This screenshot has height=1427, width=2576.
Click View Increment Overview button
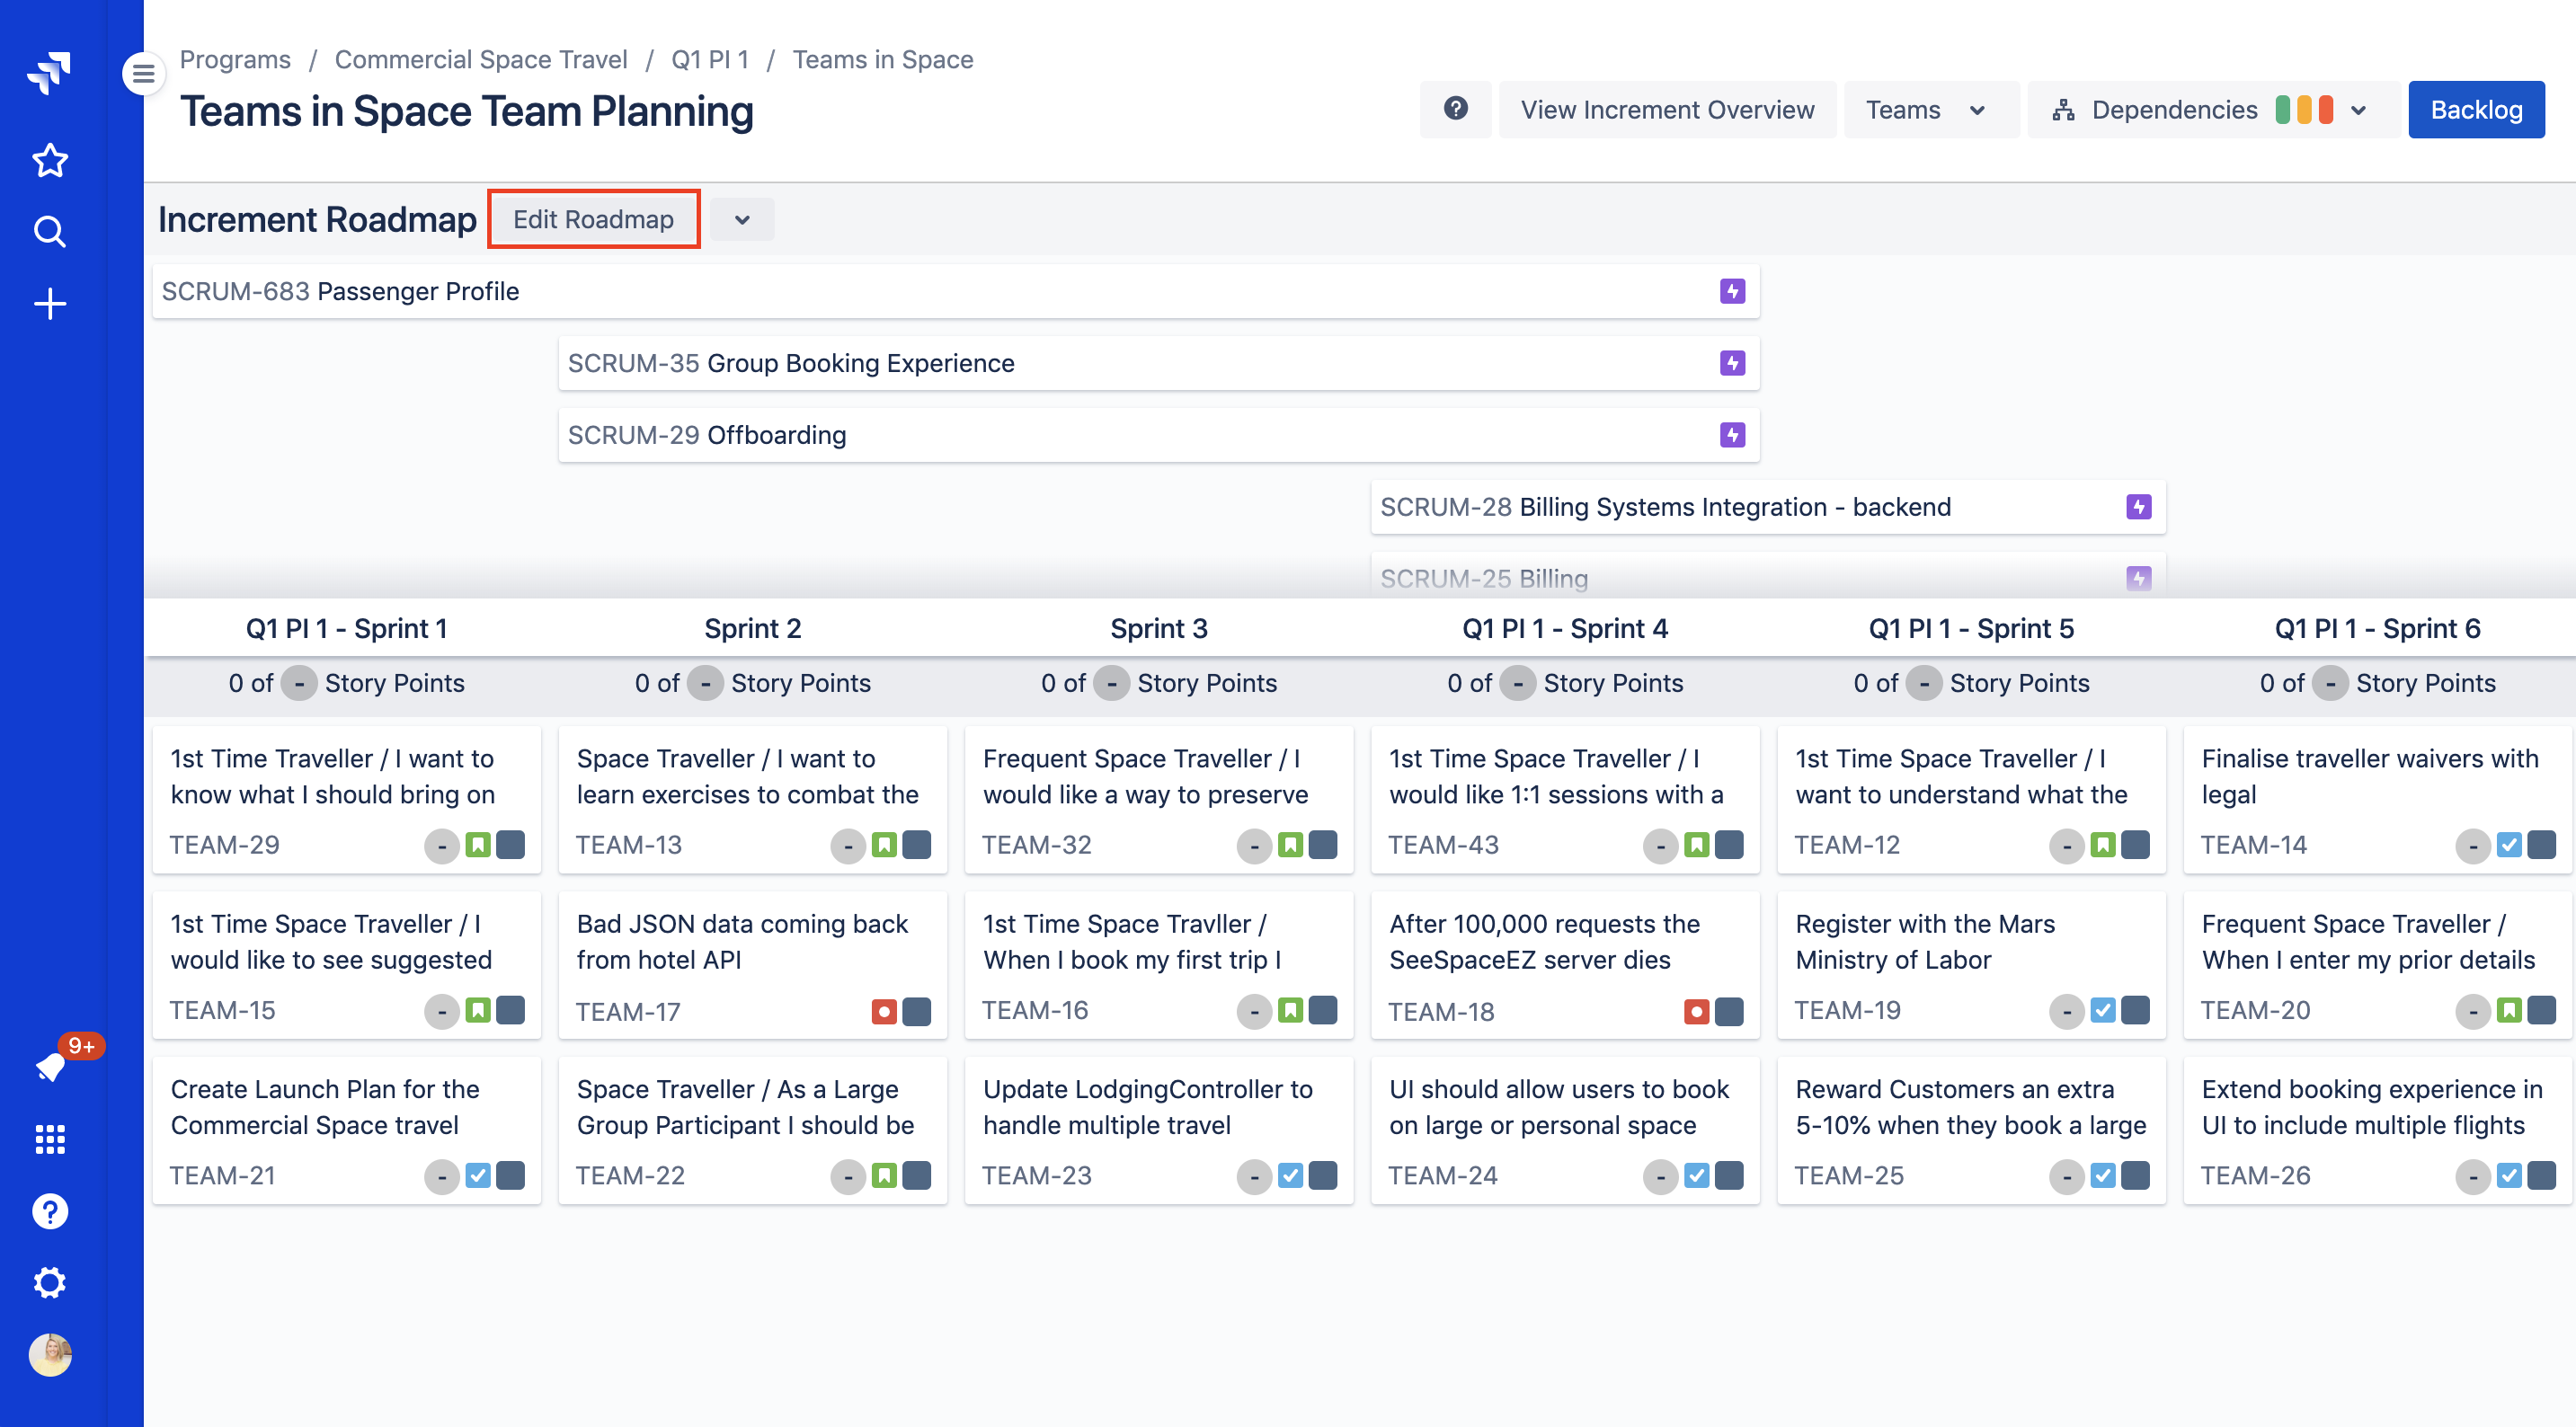[1667, 109]
